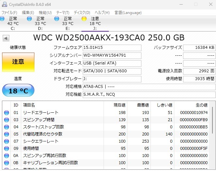Click the blue status icon for drive D:
The height and width of the screenshot is (171, 216).
tap(29, 19)
